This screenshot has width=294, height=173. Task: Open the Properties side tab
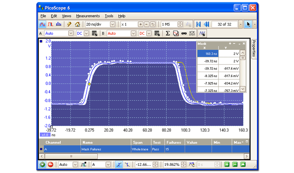pyautogui.click(x=254, y=49)
